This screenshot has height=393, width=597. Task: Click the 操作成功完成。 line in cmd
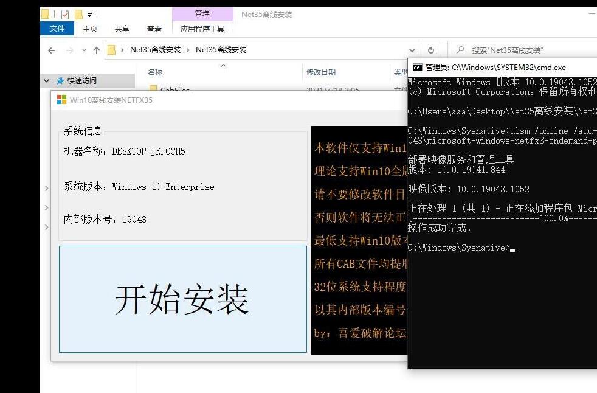pyautogui.click(x=440, y=228)
